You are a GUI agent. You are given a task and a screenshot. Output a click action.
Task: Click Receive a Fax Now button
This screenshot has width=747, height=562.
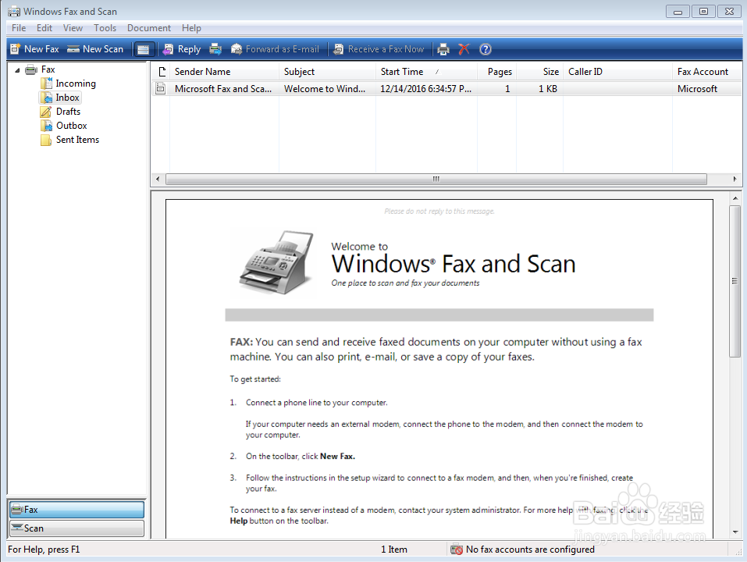coord(379,49)
